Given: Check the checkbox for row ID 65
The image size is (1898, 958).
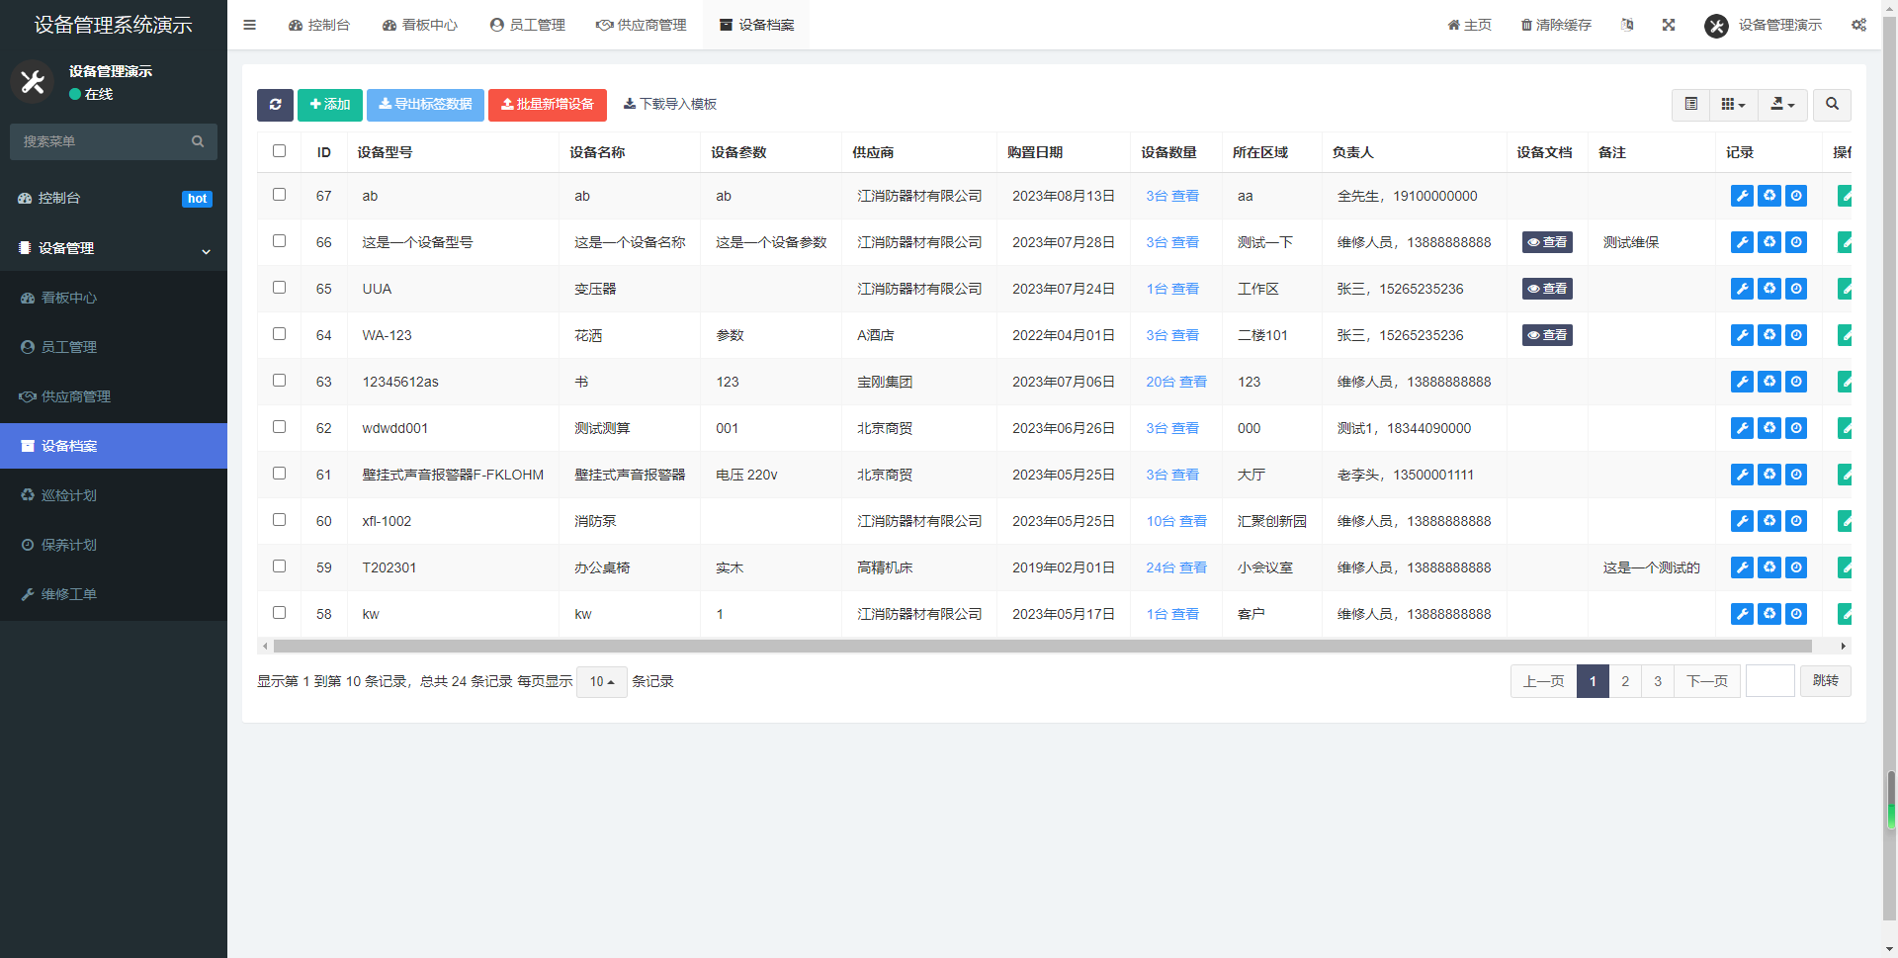Looking at the screenshot, I should 279,288.
